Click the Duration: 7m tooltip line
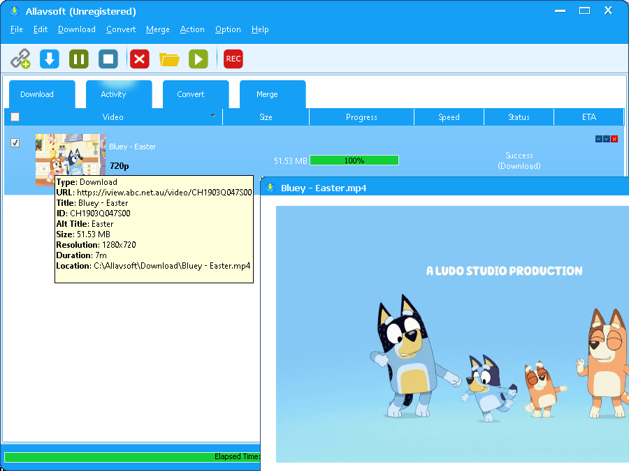This screenshot has width=629, height=471. pyautogui.click(x=82, y=255)
